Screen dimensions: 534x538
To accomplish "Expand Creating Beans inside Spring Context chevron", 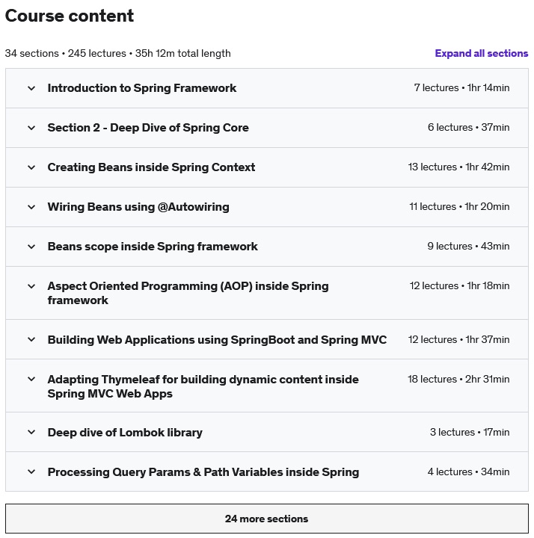I will [31, 167].
